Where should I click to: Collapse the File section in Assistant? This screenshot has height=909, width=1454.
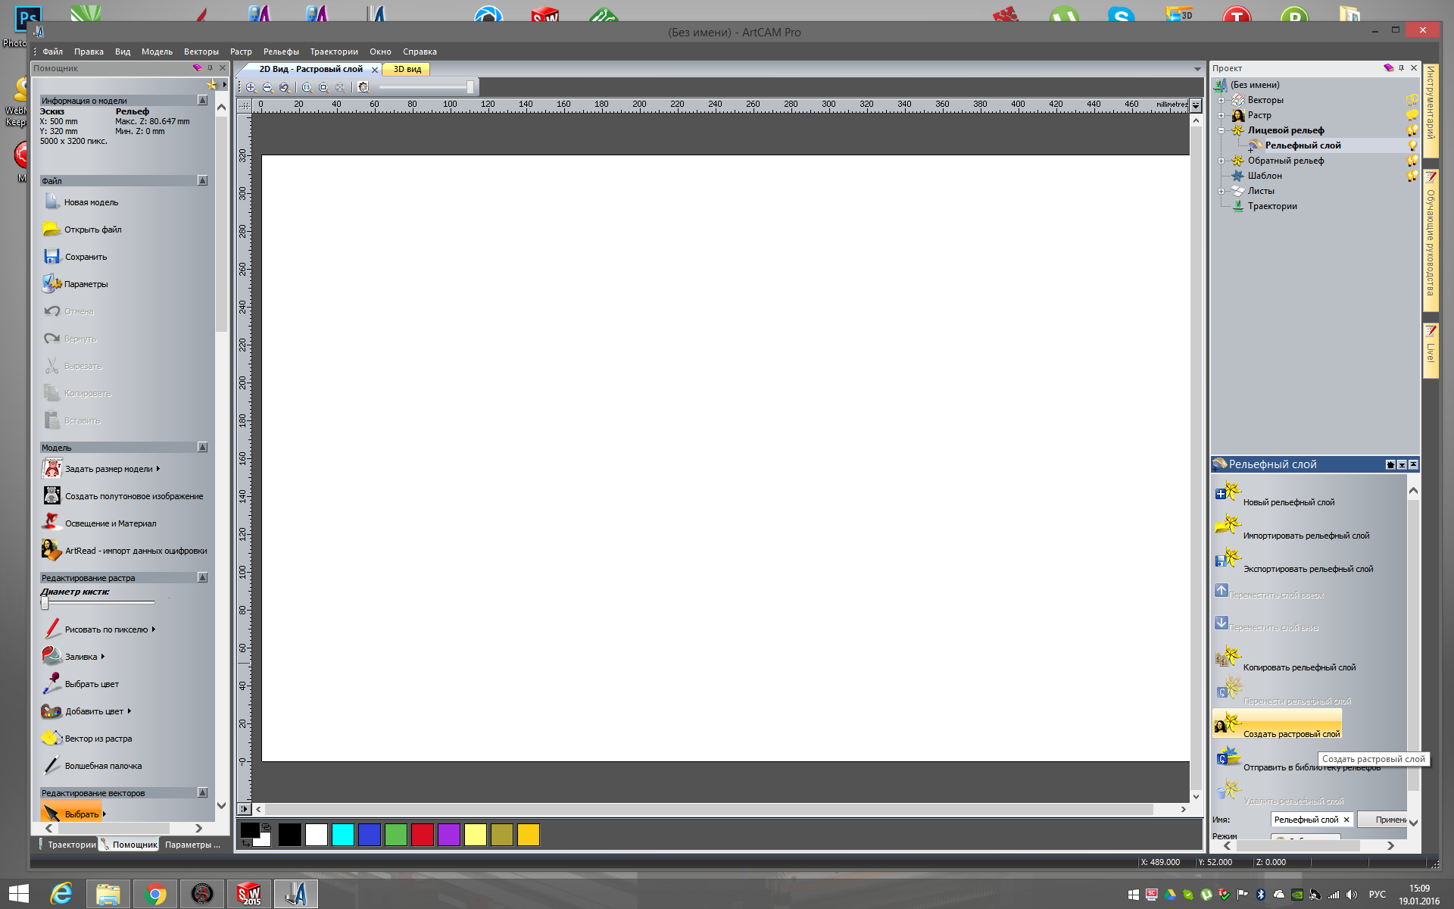tap(202, 180)
